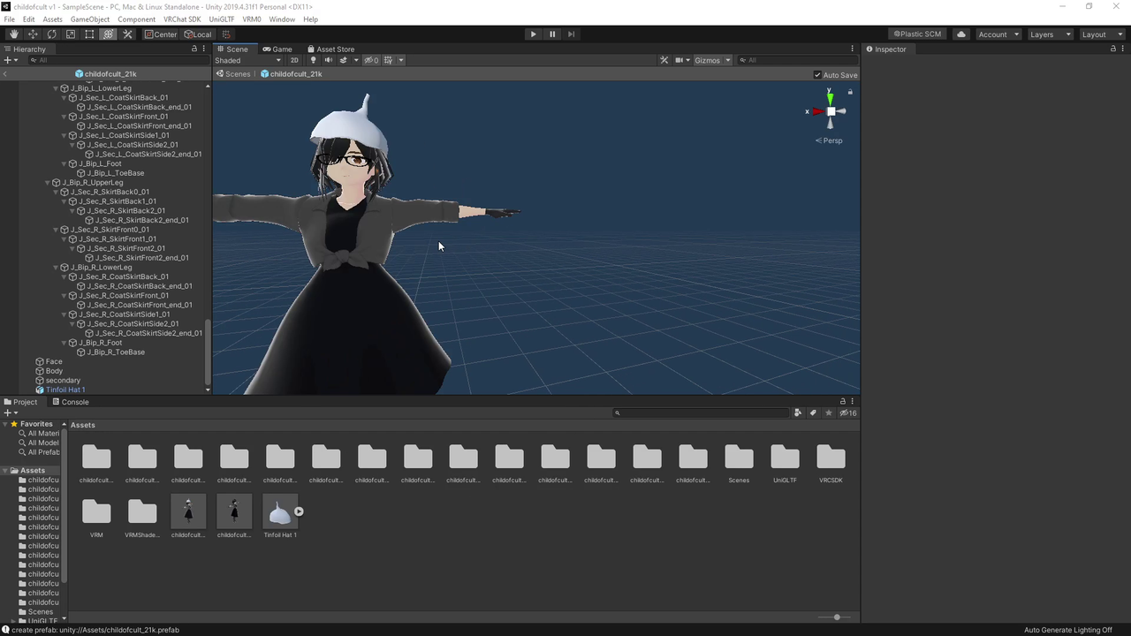Open the VRChat SDK menu
This screenshot has height=636, width=1131.
(181, 19)
